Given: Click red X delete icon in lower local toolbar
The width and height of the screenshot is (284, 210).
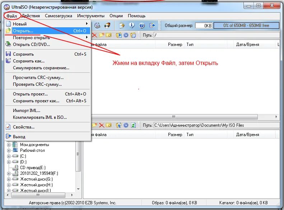Looking at the screenshot, I should coord(102,125).
